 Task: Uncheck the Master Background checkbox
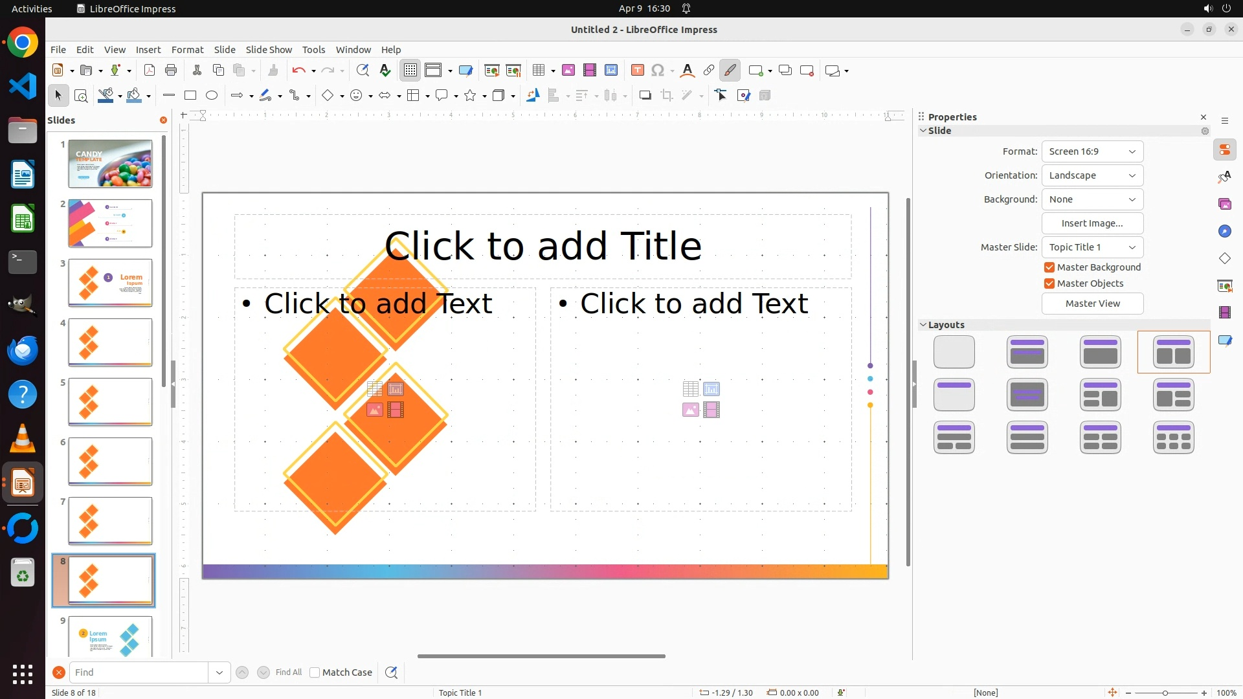1049,267
